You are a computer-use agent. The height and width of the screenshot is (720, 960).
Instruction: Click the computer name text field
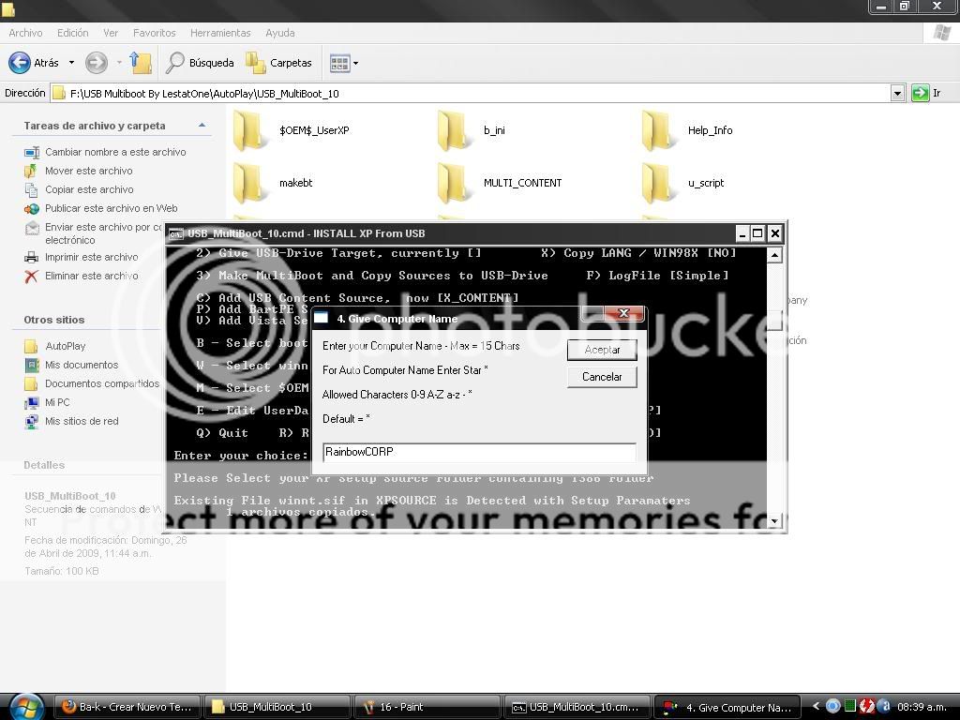[x=478, y=452]
